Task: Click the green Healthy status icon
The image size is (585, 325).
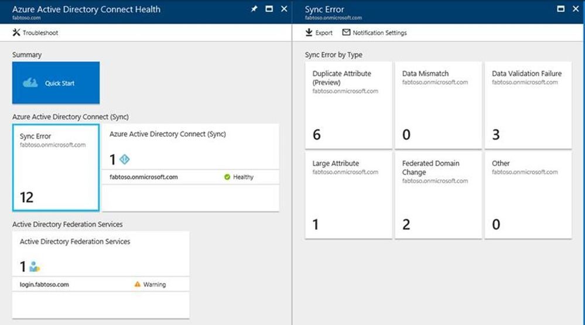Action: (227, 177)
